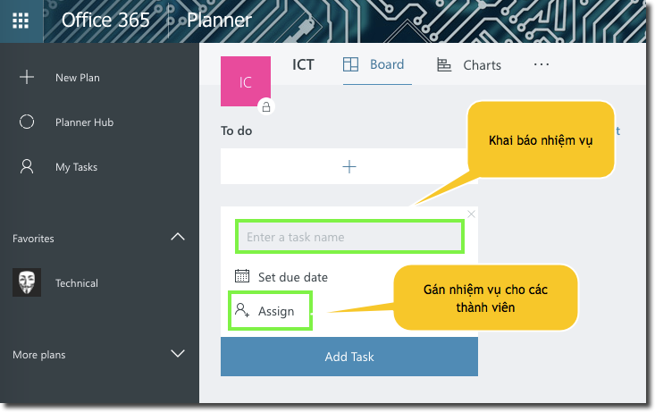
Task: Click the Planner app name
Action: [x=219, y=21]
